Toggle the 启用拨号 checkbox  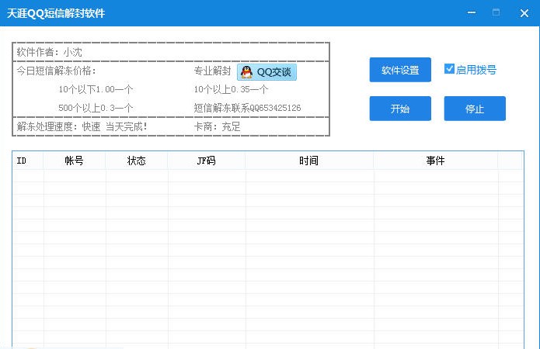coord(449,69)
